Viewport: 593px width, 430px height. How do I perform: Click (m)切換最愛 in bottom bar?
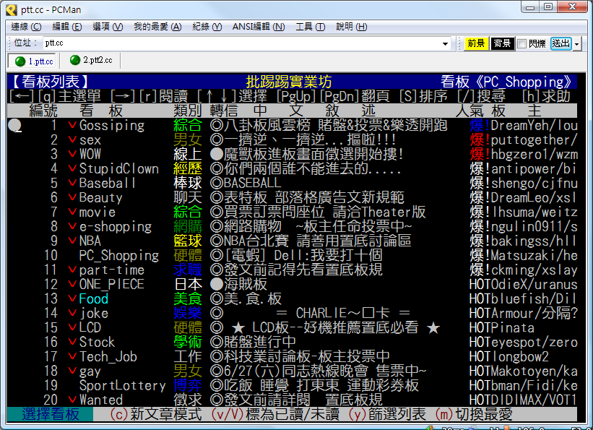point(475,414)
